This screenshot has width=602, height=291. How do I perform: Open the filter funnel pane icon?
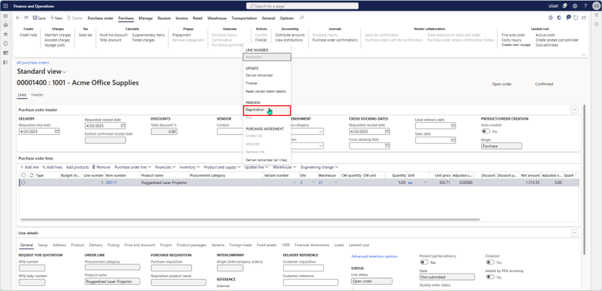(x=596, y=16)
